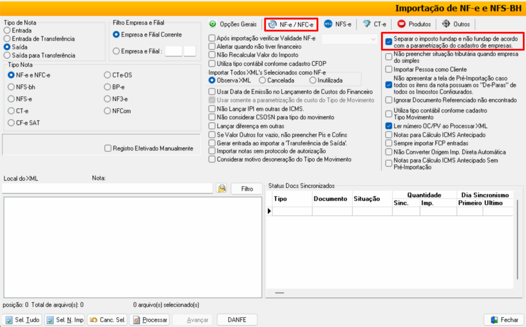Screen dimensions: 526x327
Task: Switch to the NFS-e tab
Action: click(338, 24)
